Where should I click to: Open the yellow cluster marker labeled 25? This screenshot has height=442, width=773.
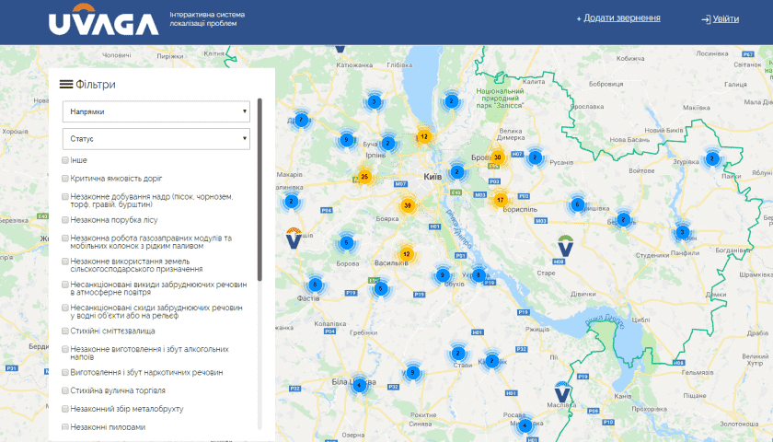click(364, 177)
